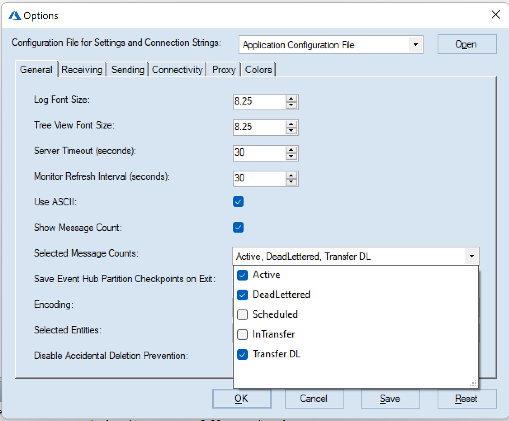Decrease Monitor Refresh Interval down arrow
The image size is (509, 421).
coord(291,182)
